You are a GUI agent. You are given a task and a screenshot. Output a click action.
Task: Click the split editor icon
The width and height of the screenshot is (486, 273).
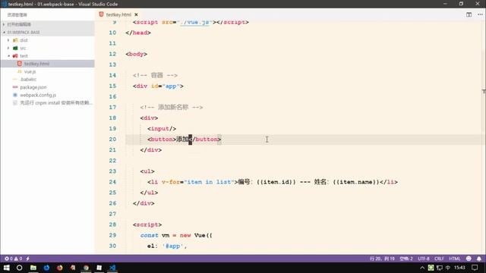click(469, 14)
